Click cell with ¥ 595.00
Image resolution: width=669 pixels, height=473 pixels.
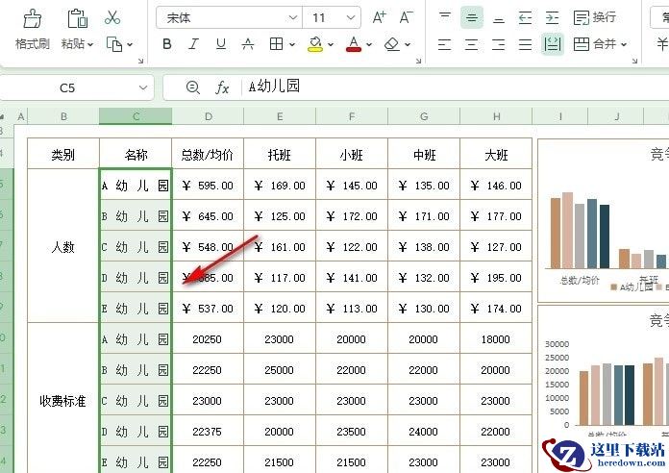tap(208, 186)
